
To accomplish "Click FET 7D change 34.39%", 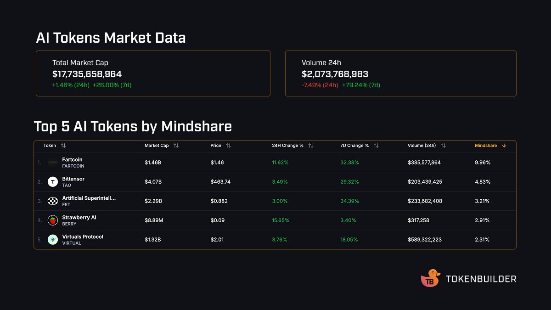I will point(349,201).
